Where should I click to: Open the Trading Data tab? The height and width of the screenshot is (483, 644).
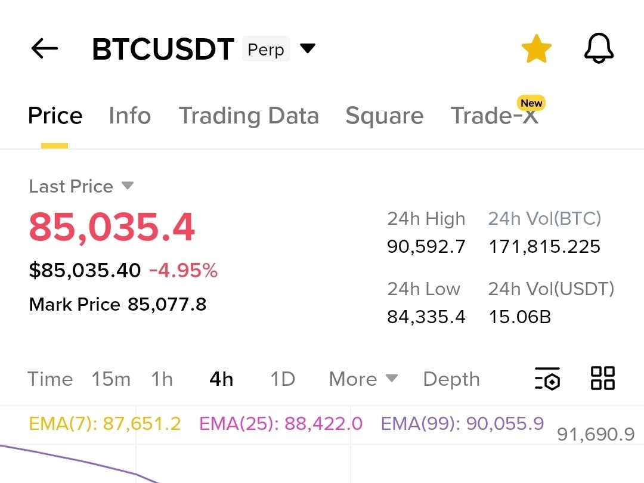(x=249, y=116)
